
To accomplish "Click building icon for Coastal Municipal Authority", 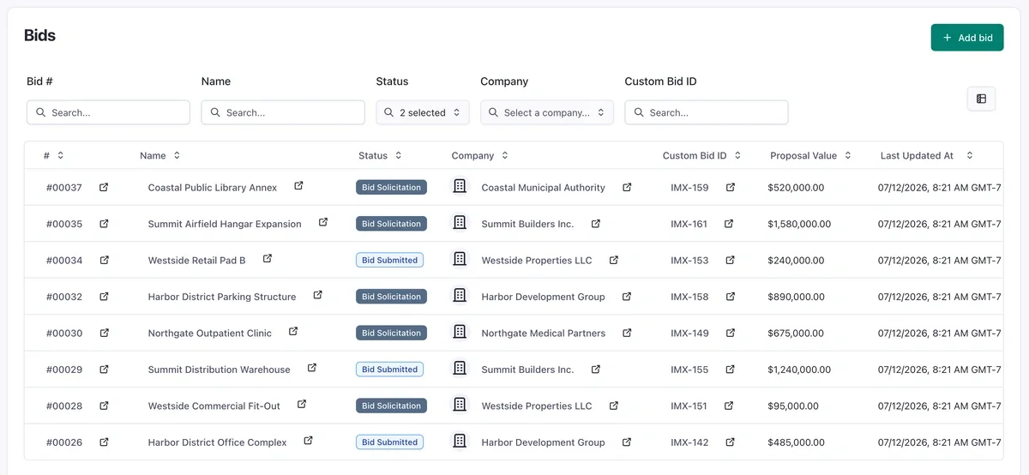I will tap(460, 186).
